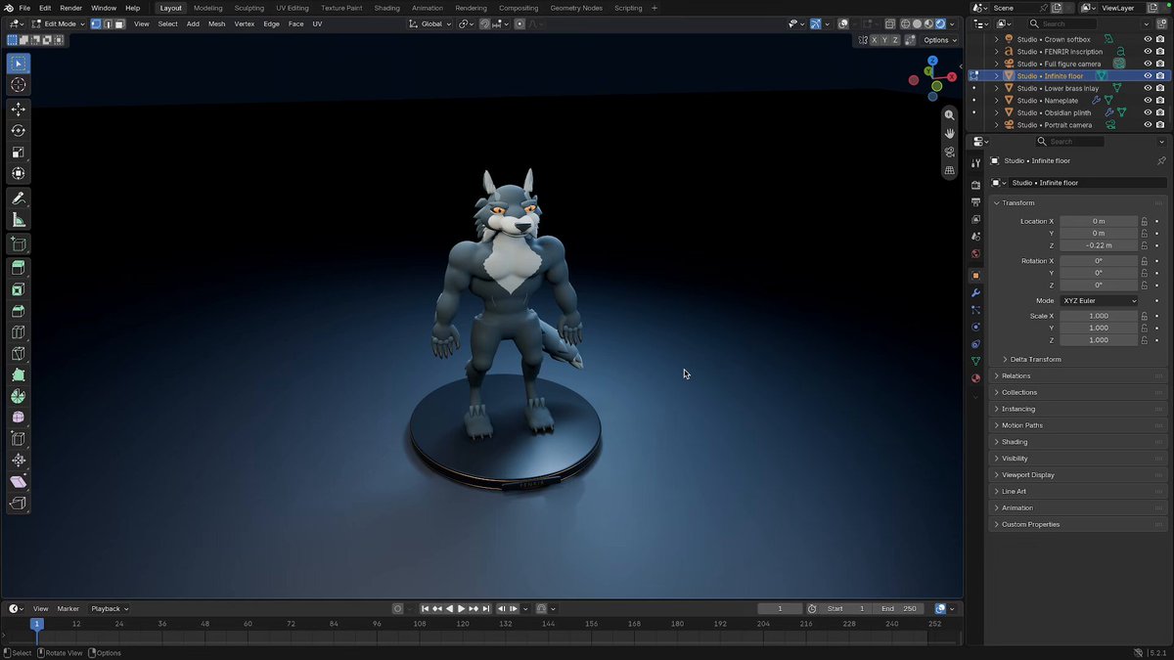
Task: Open the Output properties tab
Action: tap(975, 202)
